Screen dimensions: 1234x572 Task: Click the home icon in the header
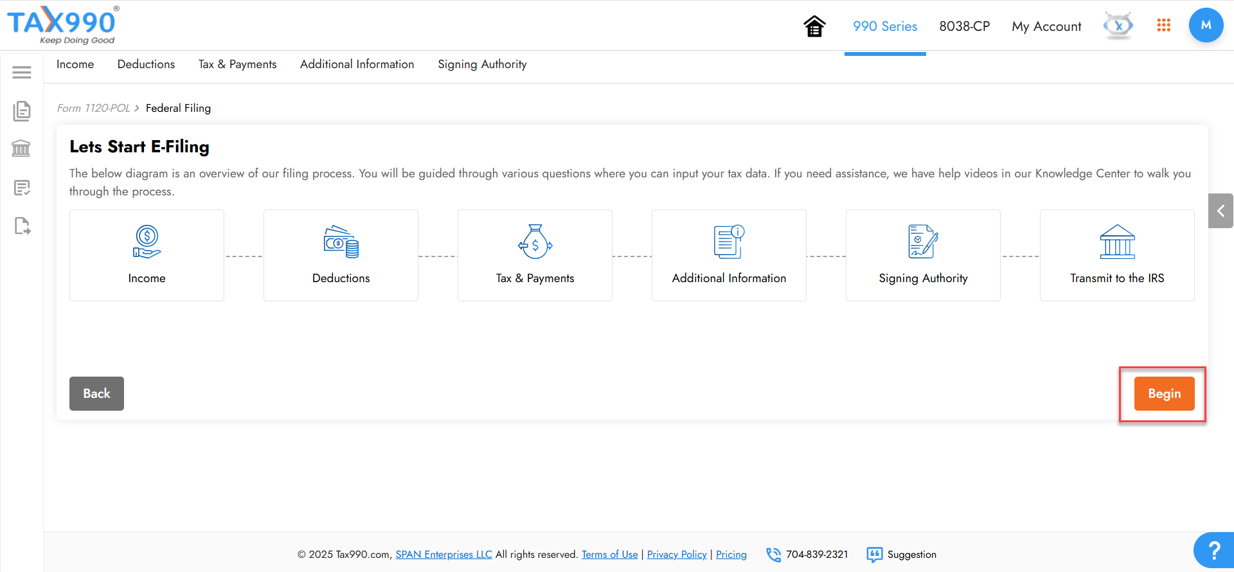[x=814, y=26]
